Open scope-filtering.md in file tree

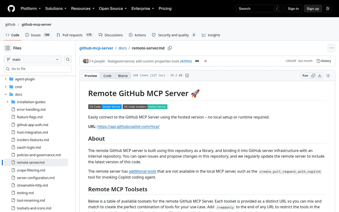point(31,170)
